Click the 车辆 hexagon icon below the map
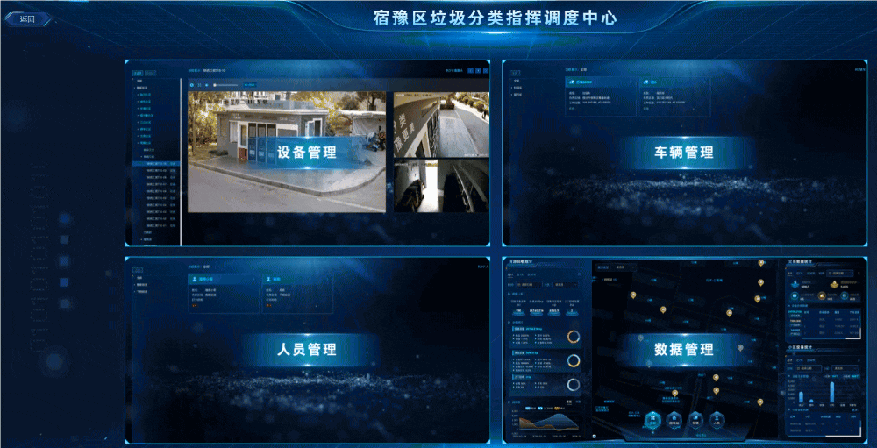This screenshot has height=448, width=877. click(696, 422)
